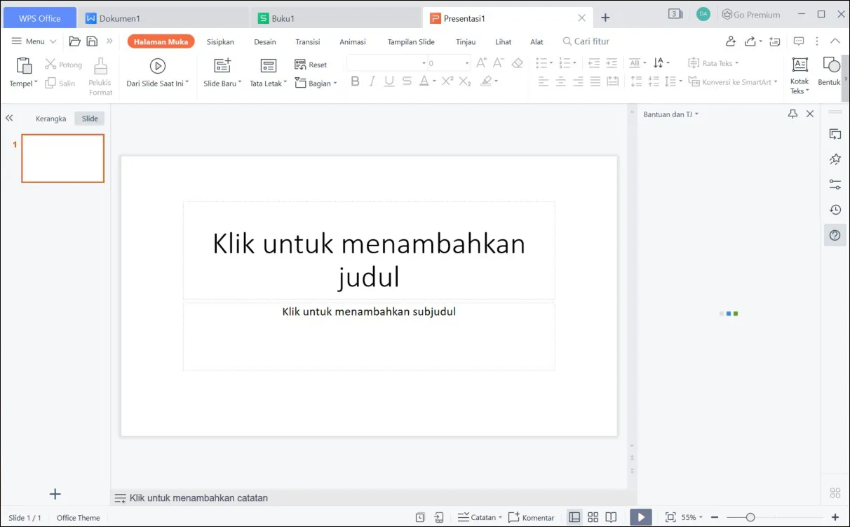Toggle italic formatting
Viewport: 850px width, 527px height.
click(372, 81)
